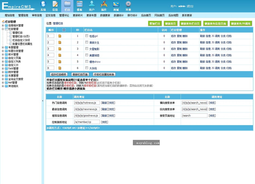This screenshot has width=255, height=184.
Task: Click the 刷新所有JS调用 green button
Action: 241,23
